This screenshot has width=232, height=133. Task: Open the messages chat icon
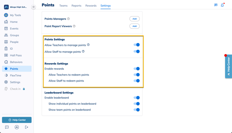216,5
